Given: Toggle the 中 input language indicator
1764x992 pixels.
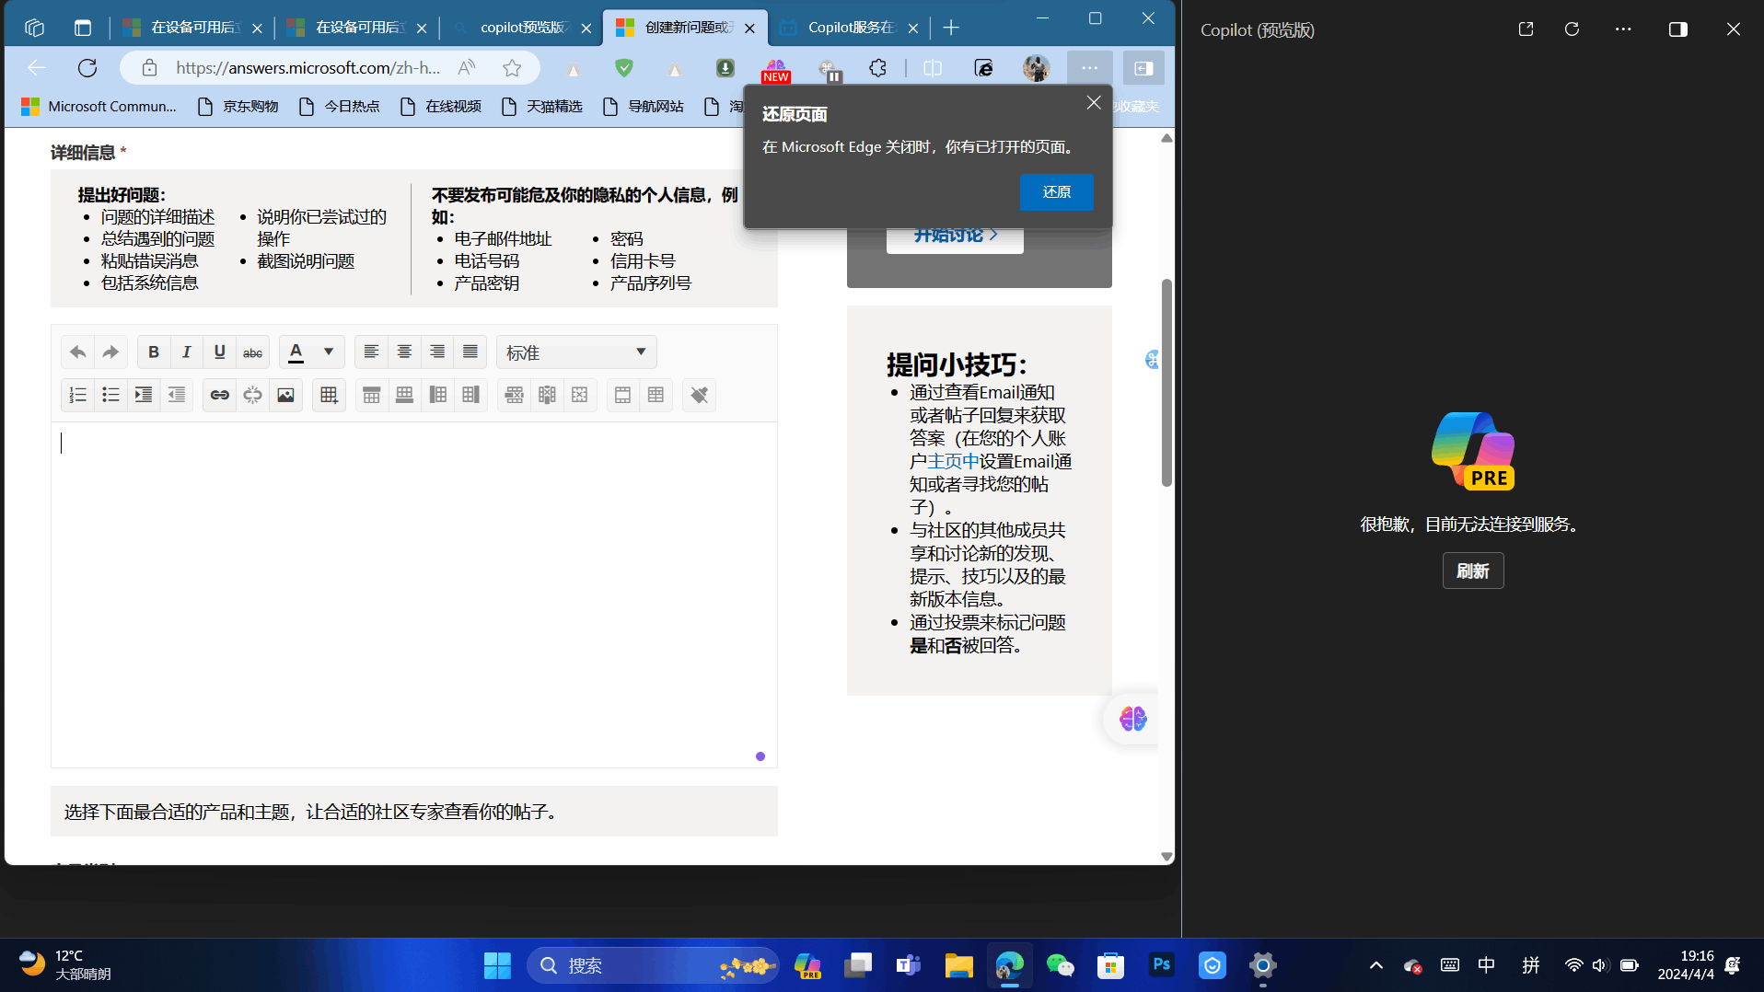Looking at the screenshot, I should click(x=1486, y=965).
